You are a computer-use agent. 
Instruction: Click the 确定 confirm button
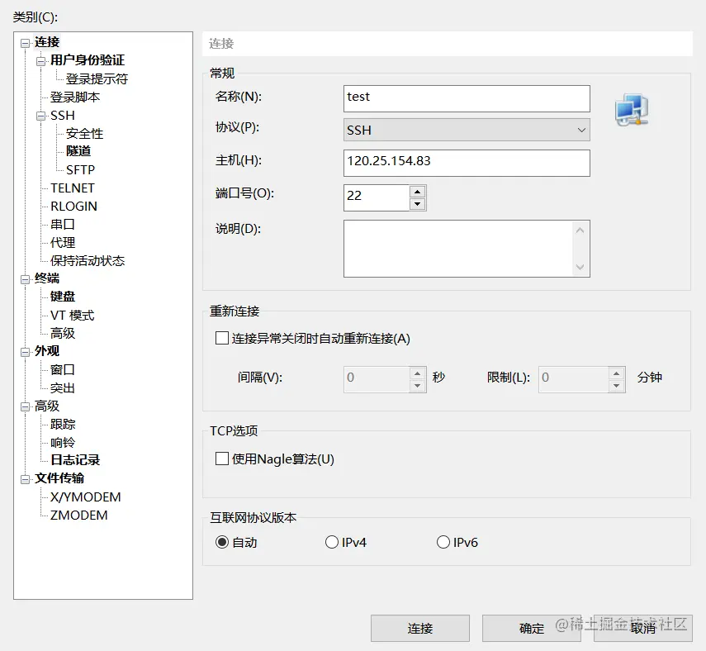pos(531,628)
